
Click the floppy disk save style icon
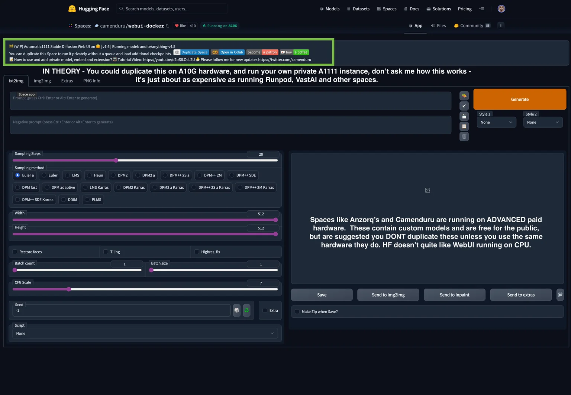tap(464, 116)
